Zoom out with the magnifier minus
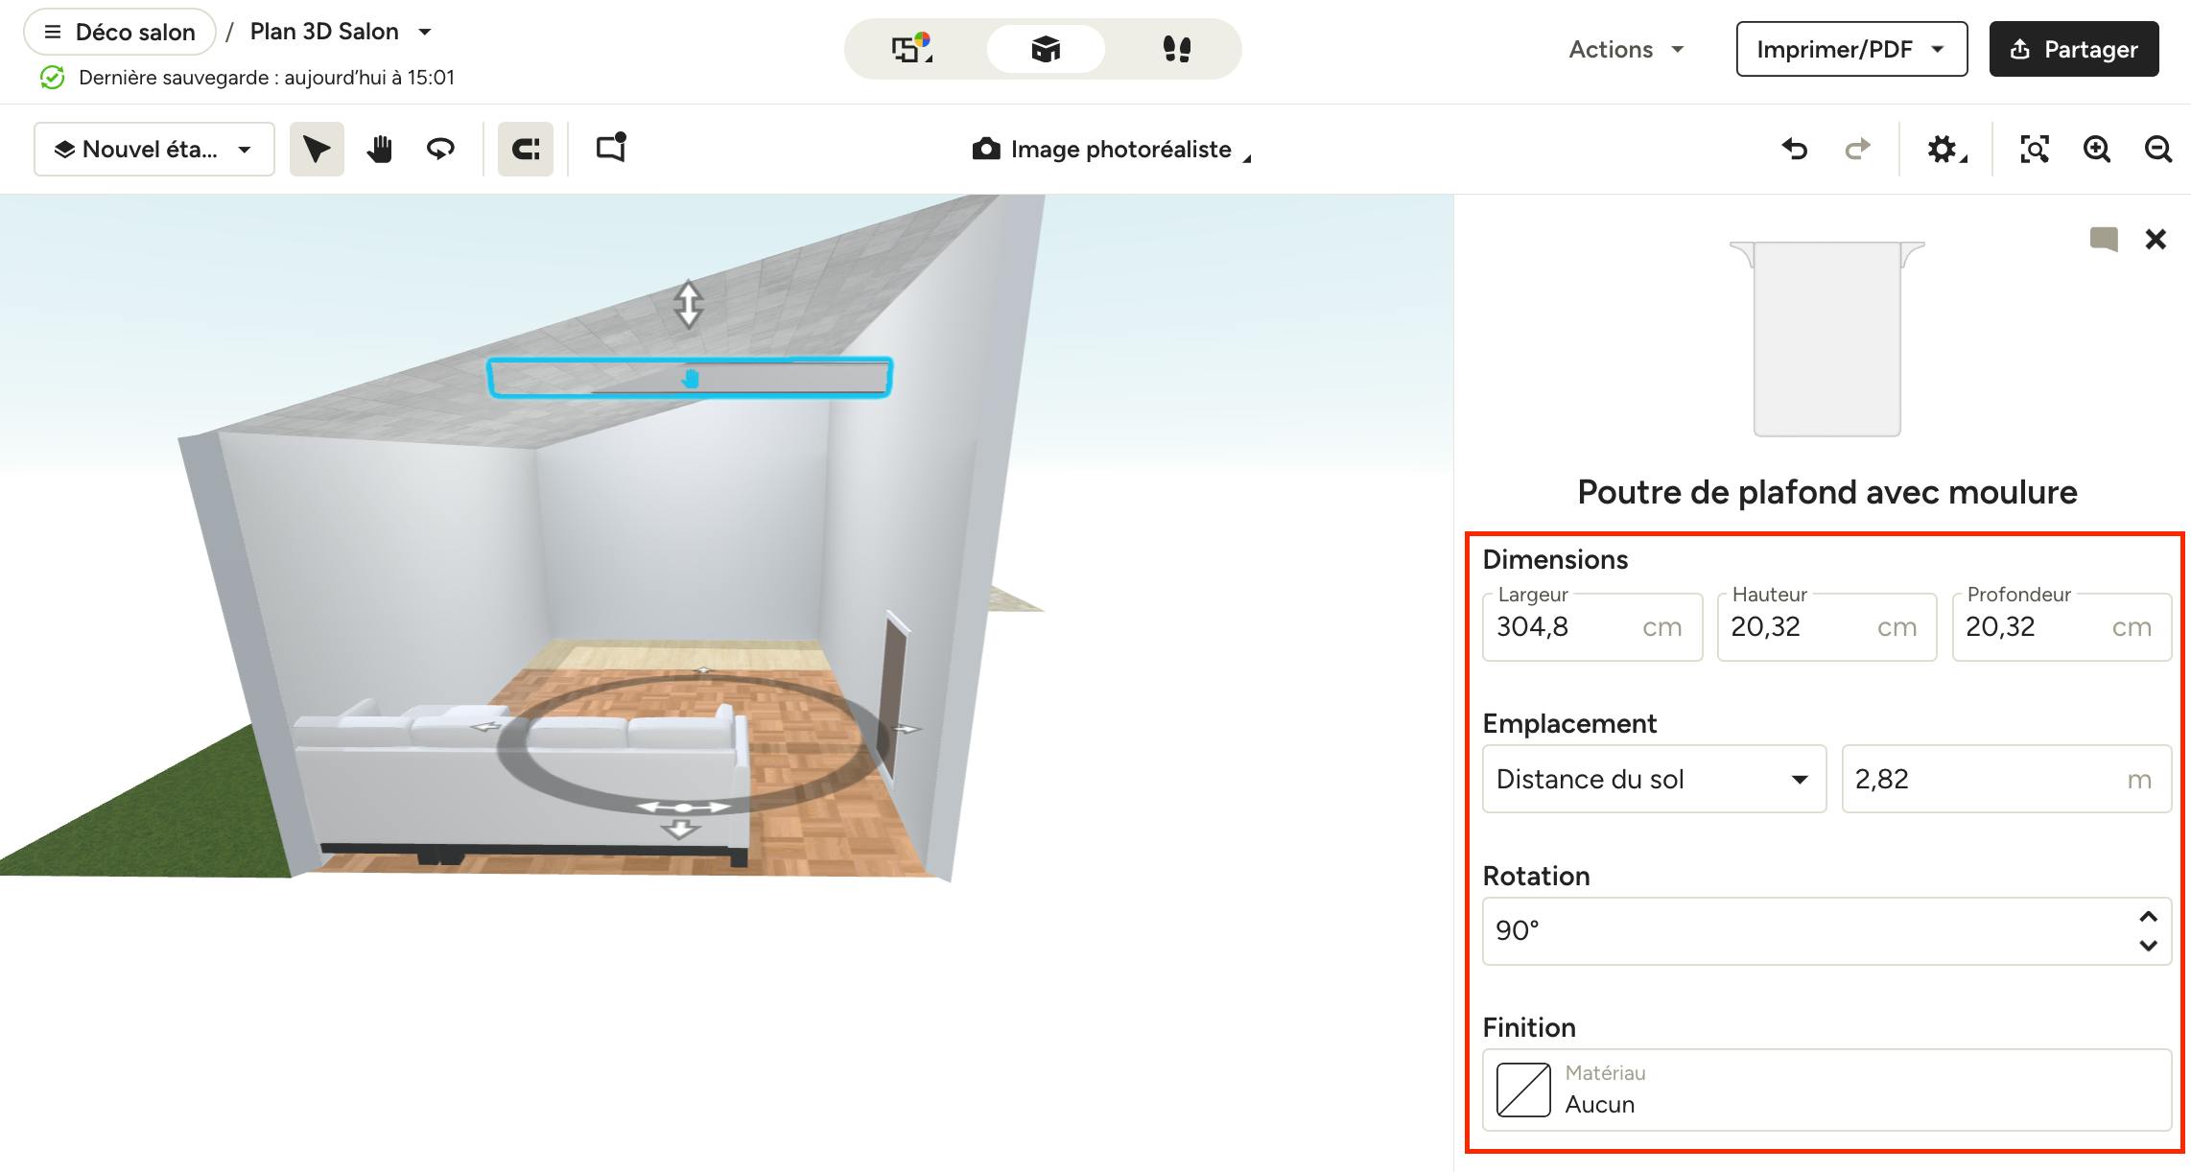2191x1172 pixels. (x=2157, y=149)
